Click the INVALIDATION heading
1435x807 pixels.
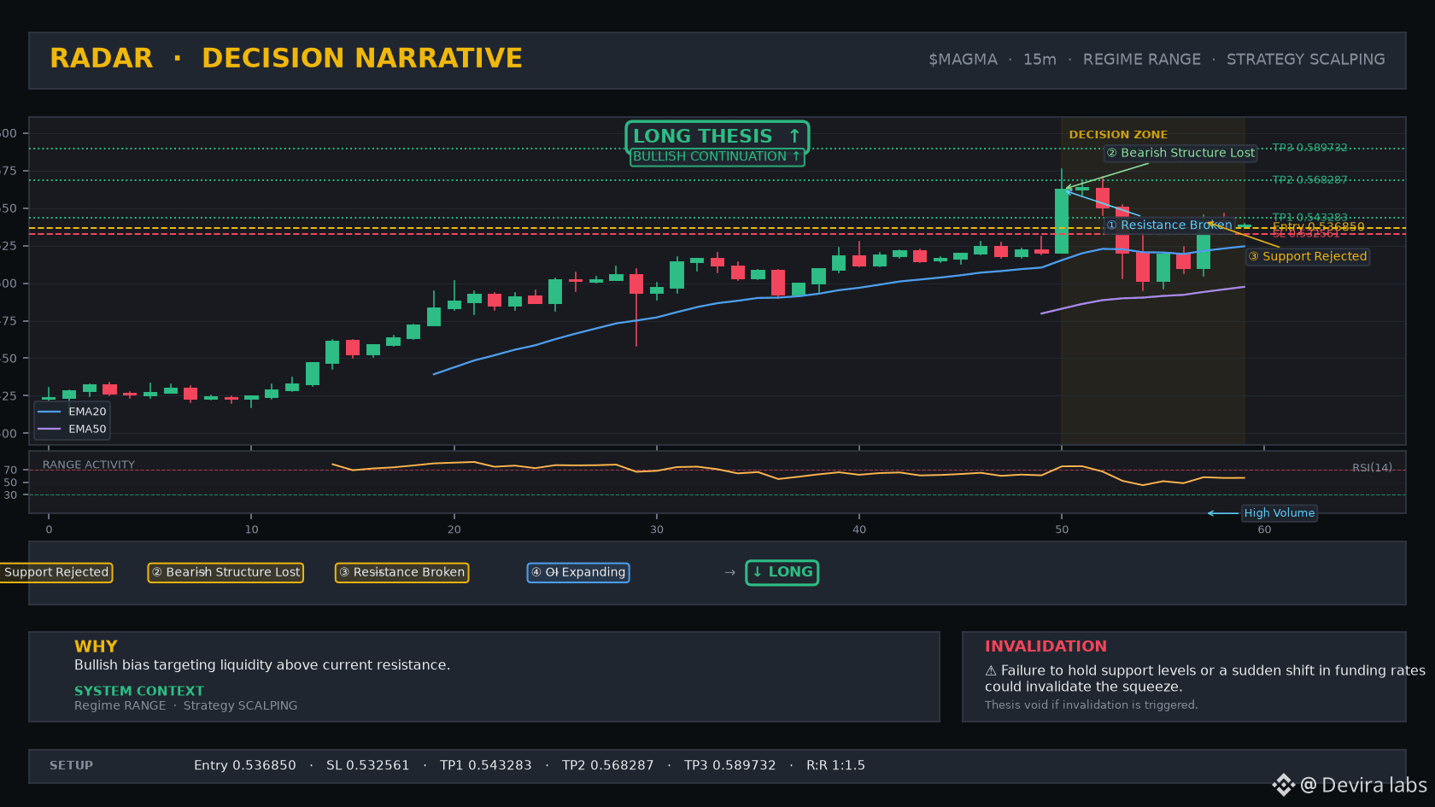(1045, 646)
